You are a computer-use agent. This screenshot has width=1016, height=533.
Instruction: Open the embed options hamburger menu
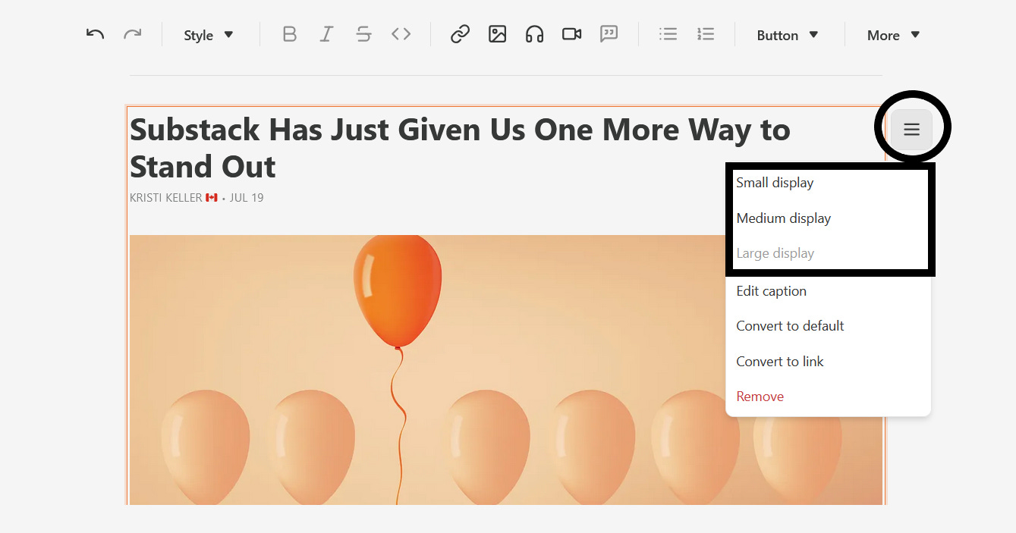pyautogui.click(x=911, y=130)
